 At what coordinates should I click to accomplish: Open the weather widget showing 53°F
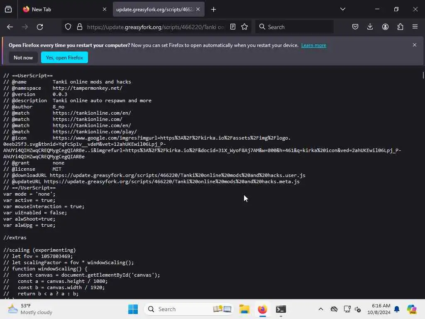(30, 309)
